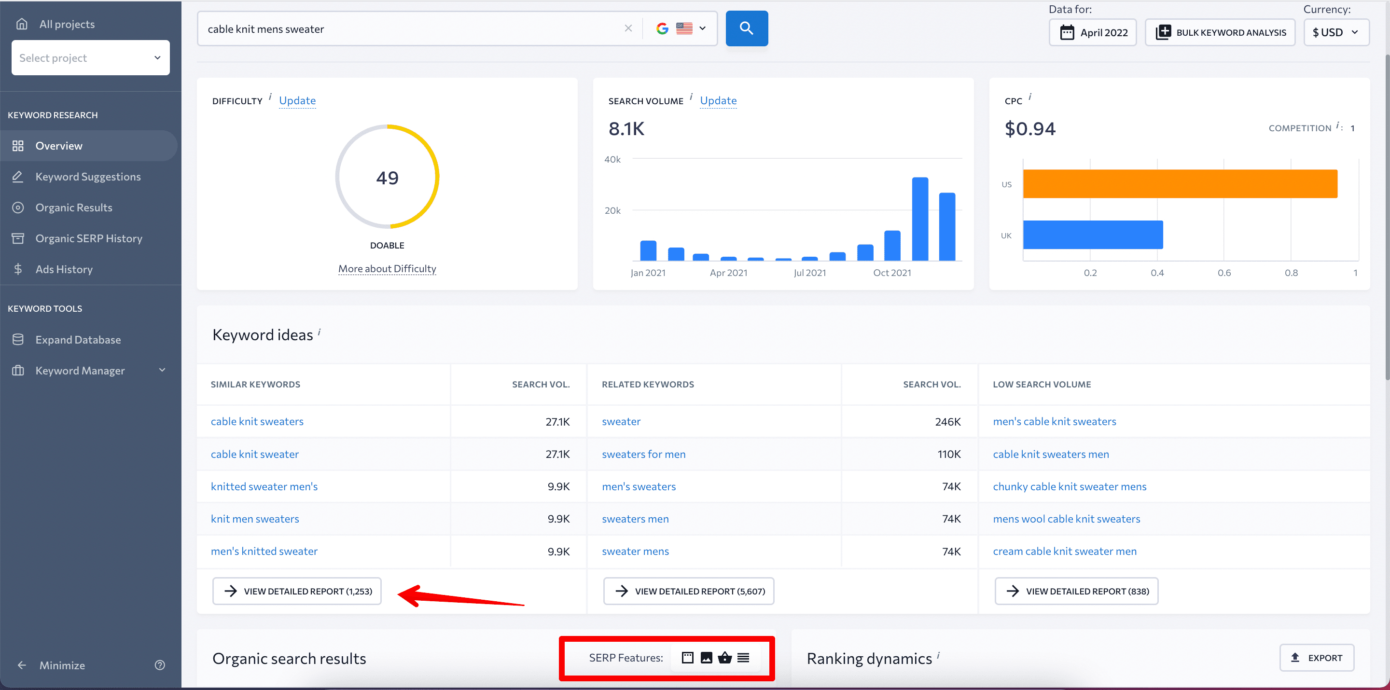The image size is (1390, 690).
Task: Open Keyword Suggestions in the sidebar
Action: tap(88, 177)
